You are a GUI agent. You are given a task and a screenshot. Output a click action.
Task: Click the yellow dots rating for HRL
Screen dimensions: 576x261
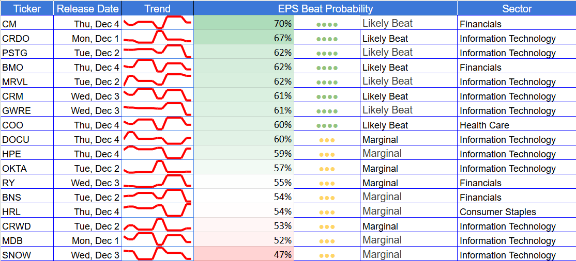click(327, 213)
